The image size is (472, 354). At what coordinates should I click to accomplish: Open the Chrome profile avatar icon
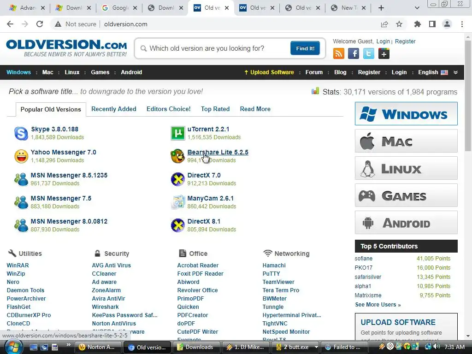point(447,24)
